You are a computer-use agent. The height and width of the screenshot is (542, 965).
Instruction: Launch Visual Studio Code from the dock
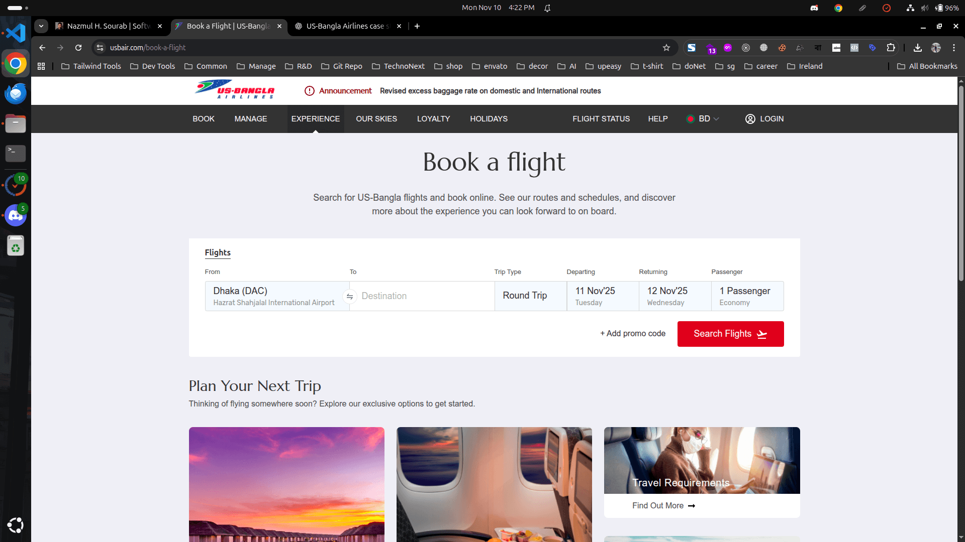pos(15,33)
